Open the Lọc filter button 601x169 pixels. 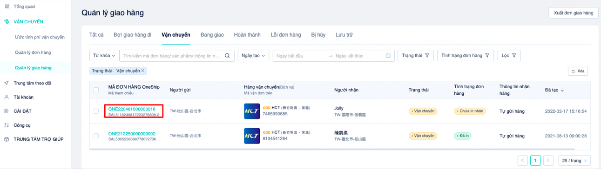coord(509,56)
